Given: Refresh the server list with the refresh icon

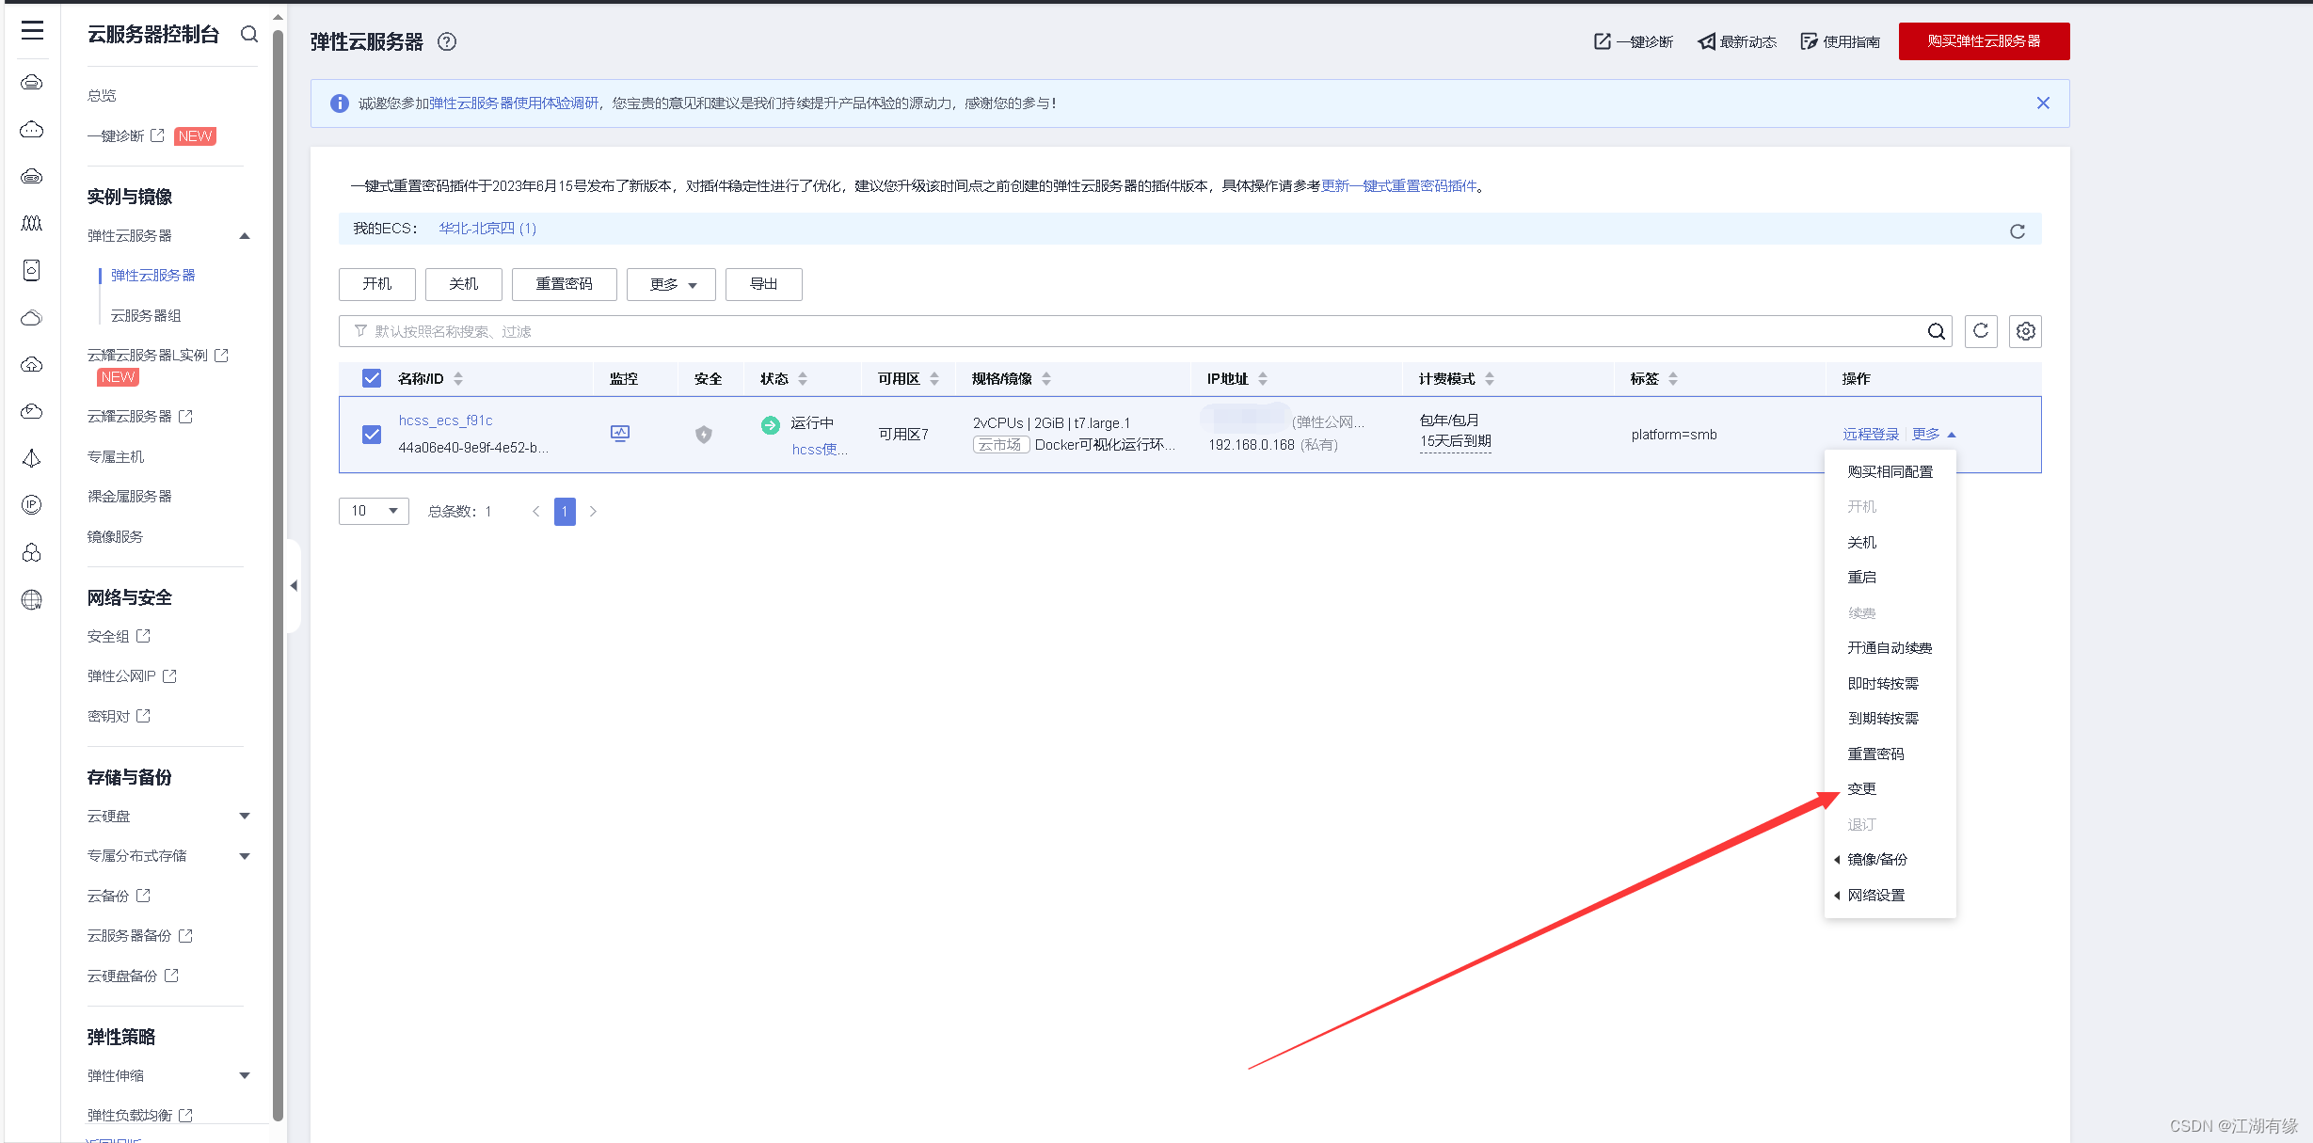Looking at the screenshot, I should click(1981, 331).
